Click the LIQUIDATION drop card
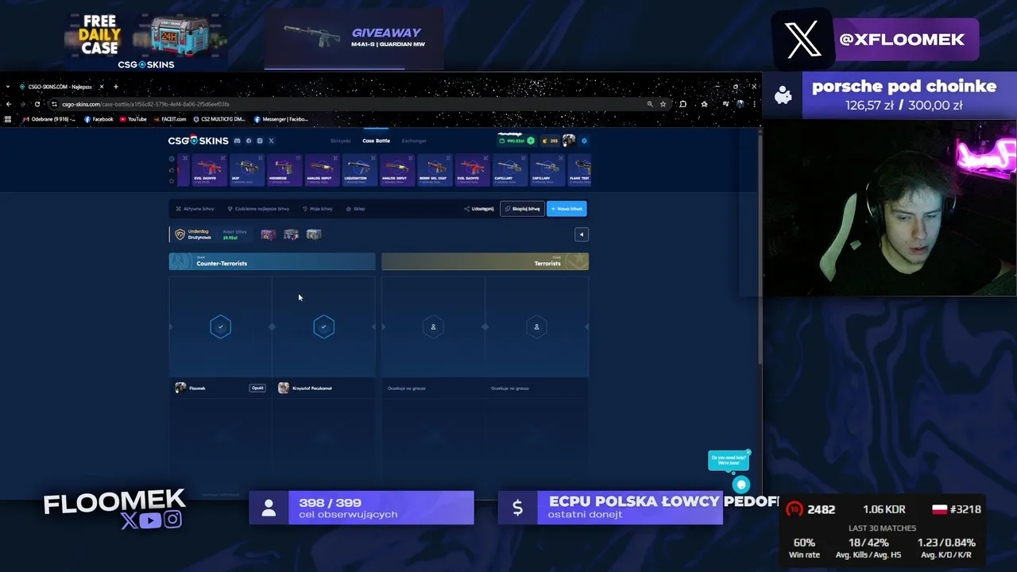The height and width of the screenshot is (572, 1017). (358, 170)
